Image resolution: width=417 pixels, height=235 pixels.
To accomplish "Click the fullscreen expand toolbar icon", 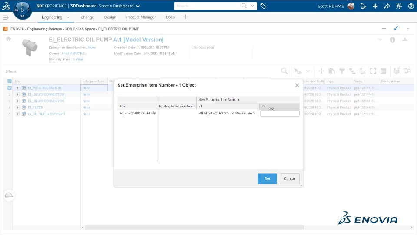I will [373, 71].
